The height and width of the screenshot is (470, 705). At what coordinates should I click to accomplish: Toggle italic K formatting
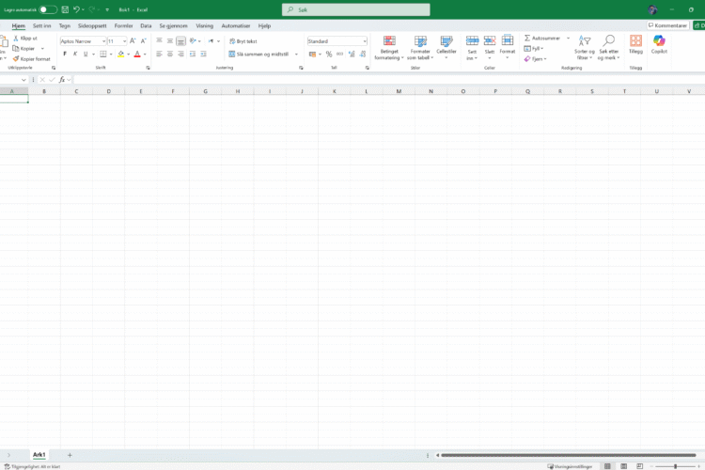(75, 54)
